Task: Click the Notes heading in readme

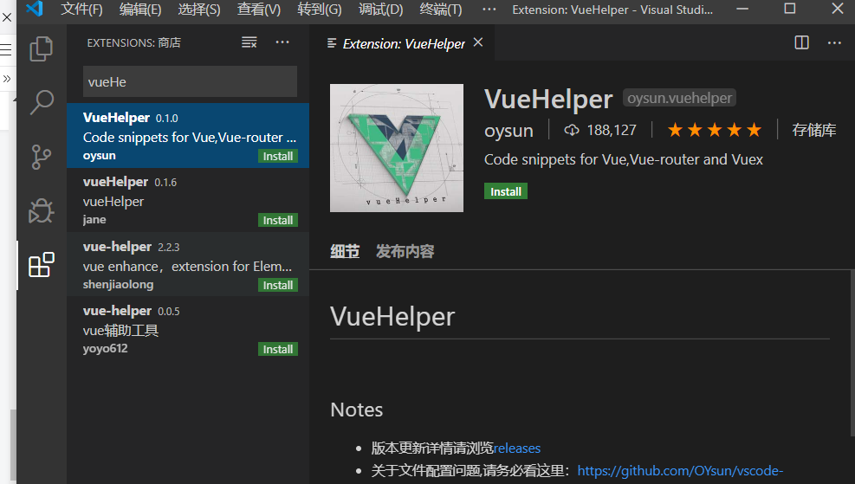Action: click(357, 410)
